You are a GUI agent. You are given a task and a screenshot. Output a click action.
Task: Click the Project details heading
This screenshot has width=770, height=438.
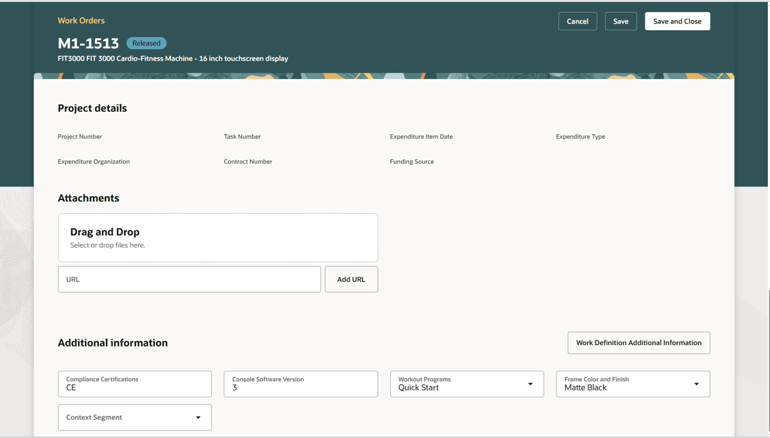[92, 108]
